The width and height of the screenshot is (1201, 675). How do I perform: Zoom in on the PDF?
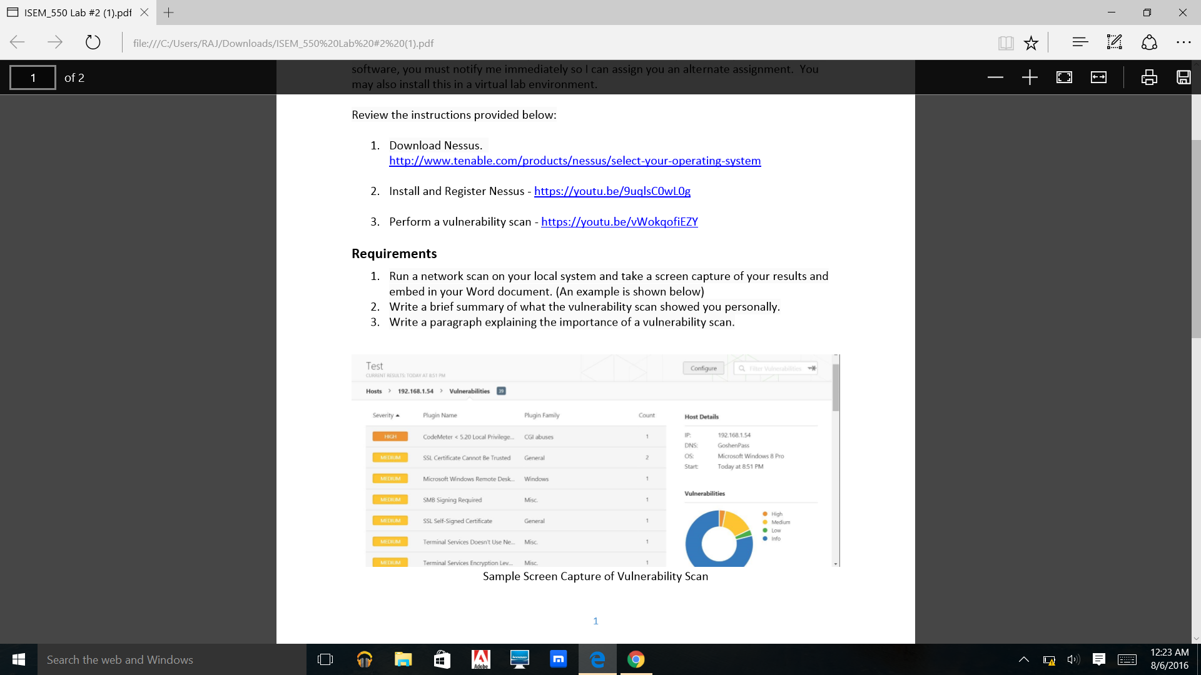pos(1030,77)
